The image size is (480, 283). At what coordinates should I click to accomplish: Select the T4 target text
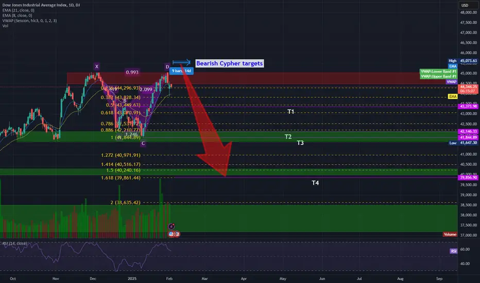(x=315, y=183)
